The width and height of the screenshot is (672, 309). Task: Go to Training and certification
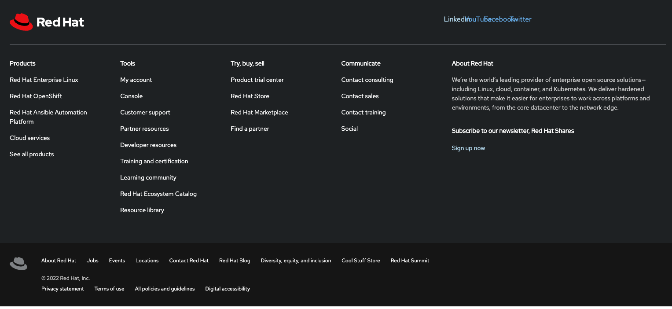154,161
